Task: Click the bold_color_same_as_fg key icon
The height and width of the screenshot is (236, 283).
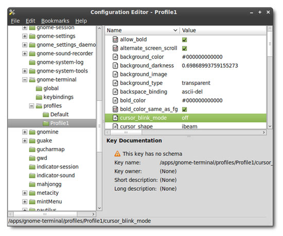Action: coord(115,109)
